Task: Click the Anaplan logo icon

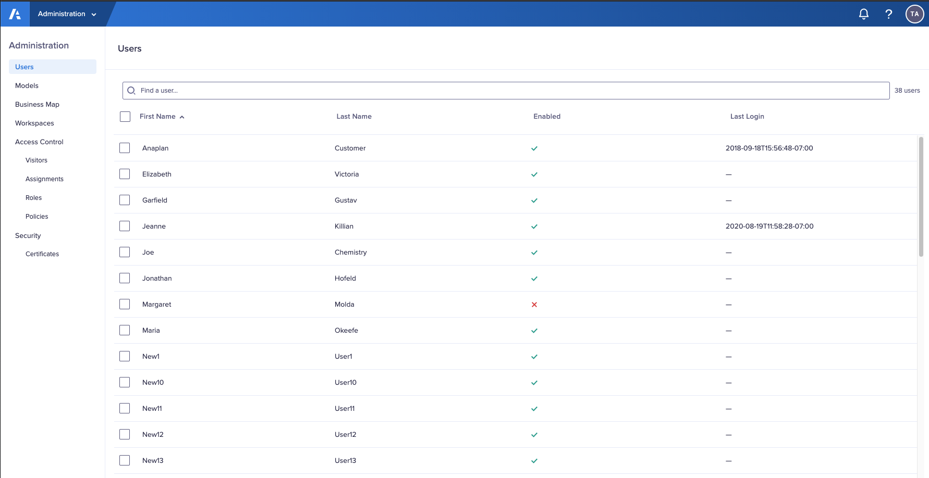Action: [x=15, y=14]
